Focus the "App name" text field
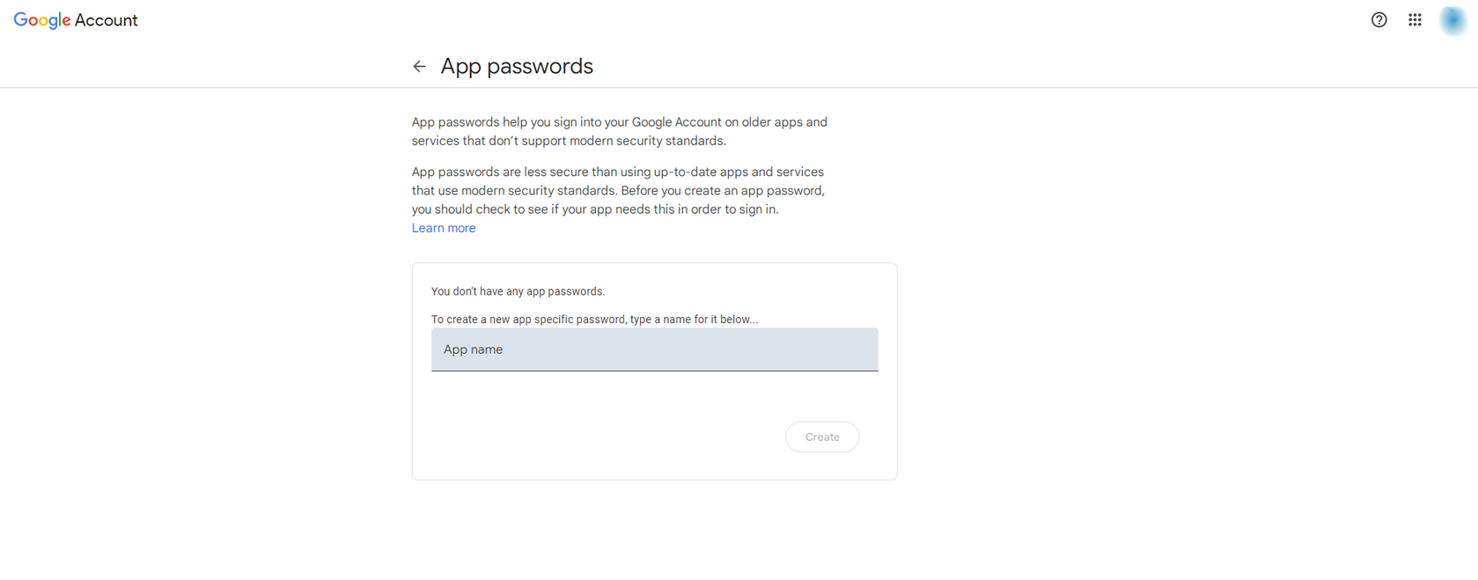This screenshot has height=580, width=1478. (x=654, y=349)
